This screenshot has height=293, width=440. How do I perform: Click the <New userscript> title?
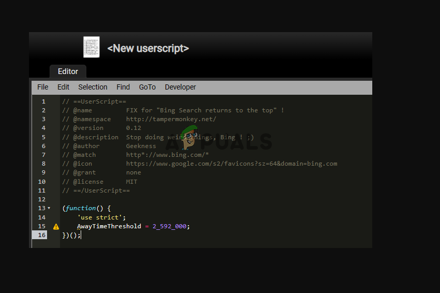tap(148, 48)
